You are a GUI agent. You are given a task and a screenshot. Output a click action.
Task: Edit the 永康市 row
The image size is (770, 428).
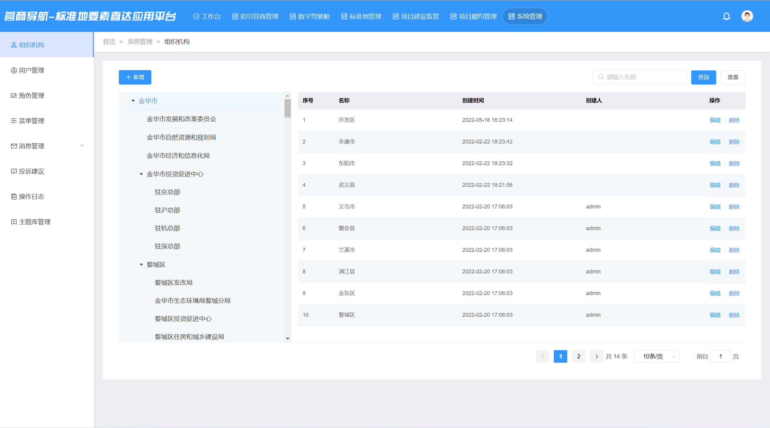[715, 142]
